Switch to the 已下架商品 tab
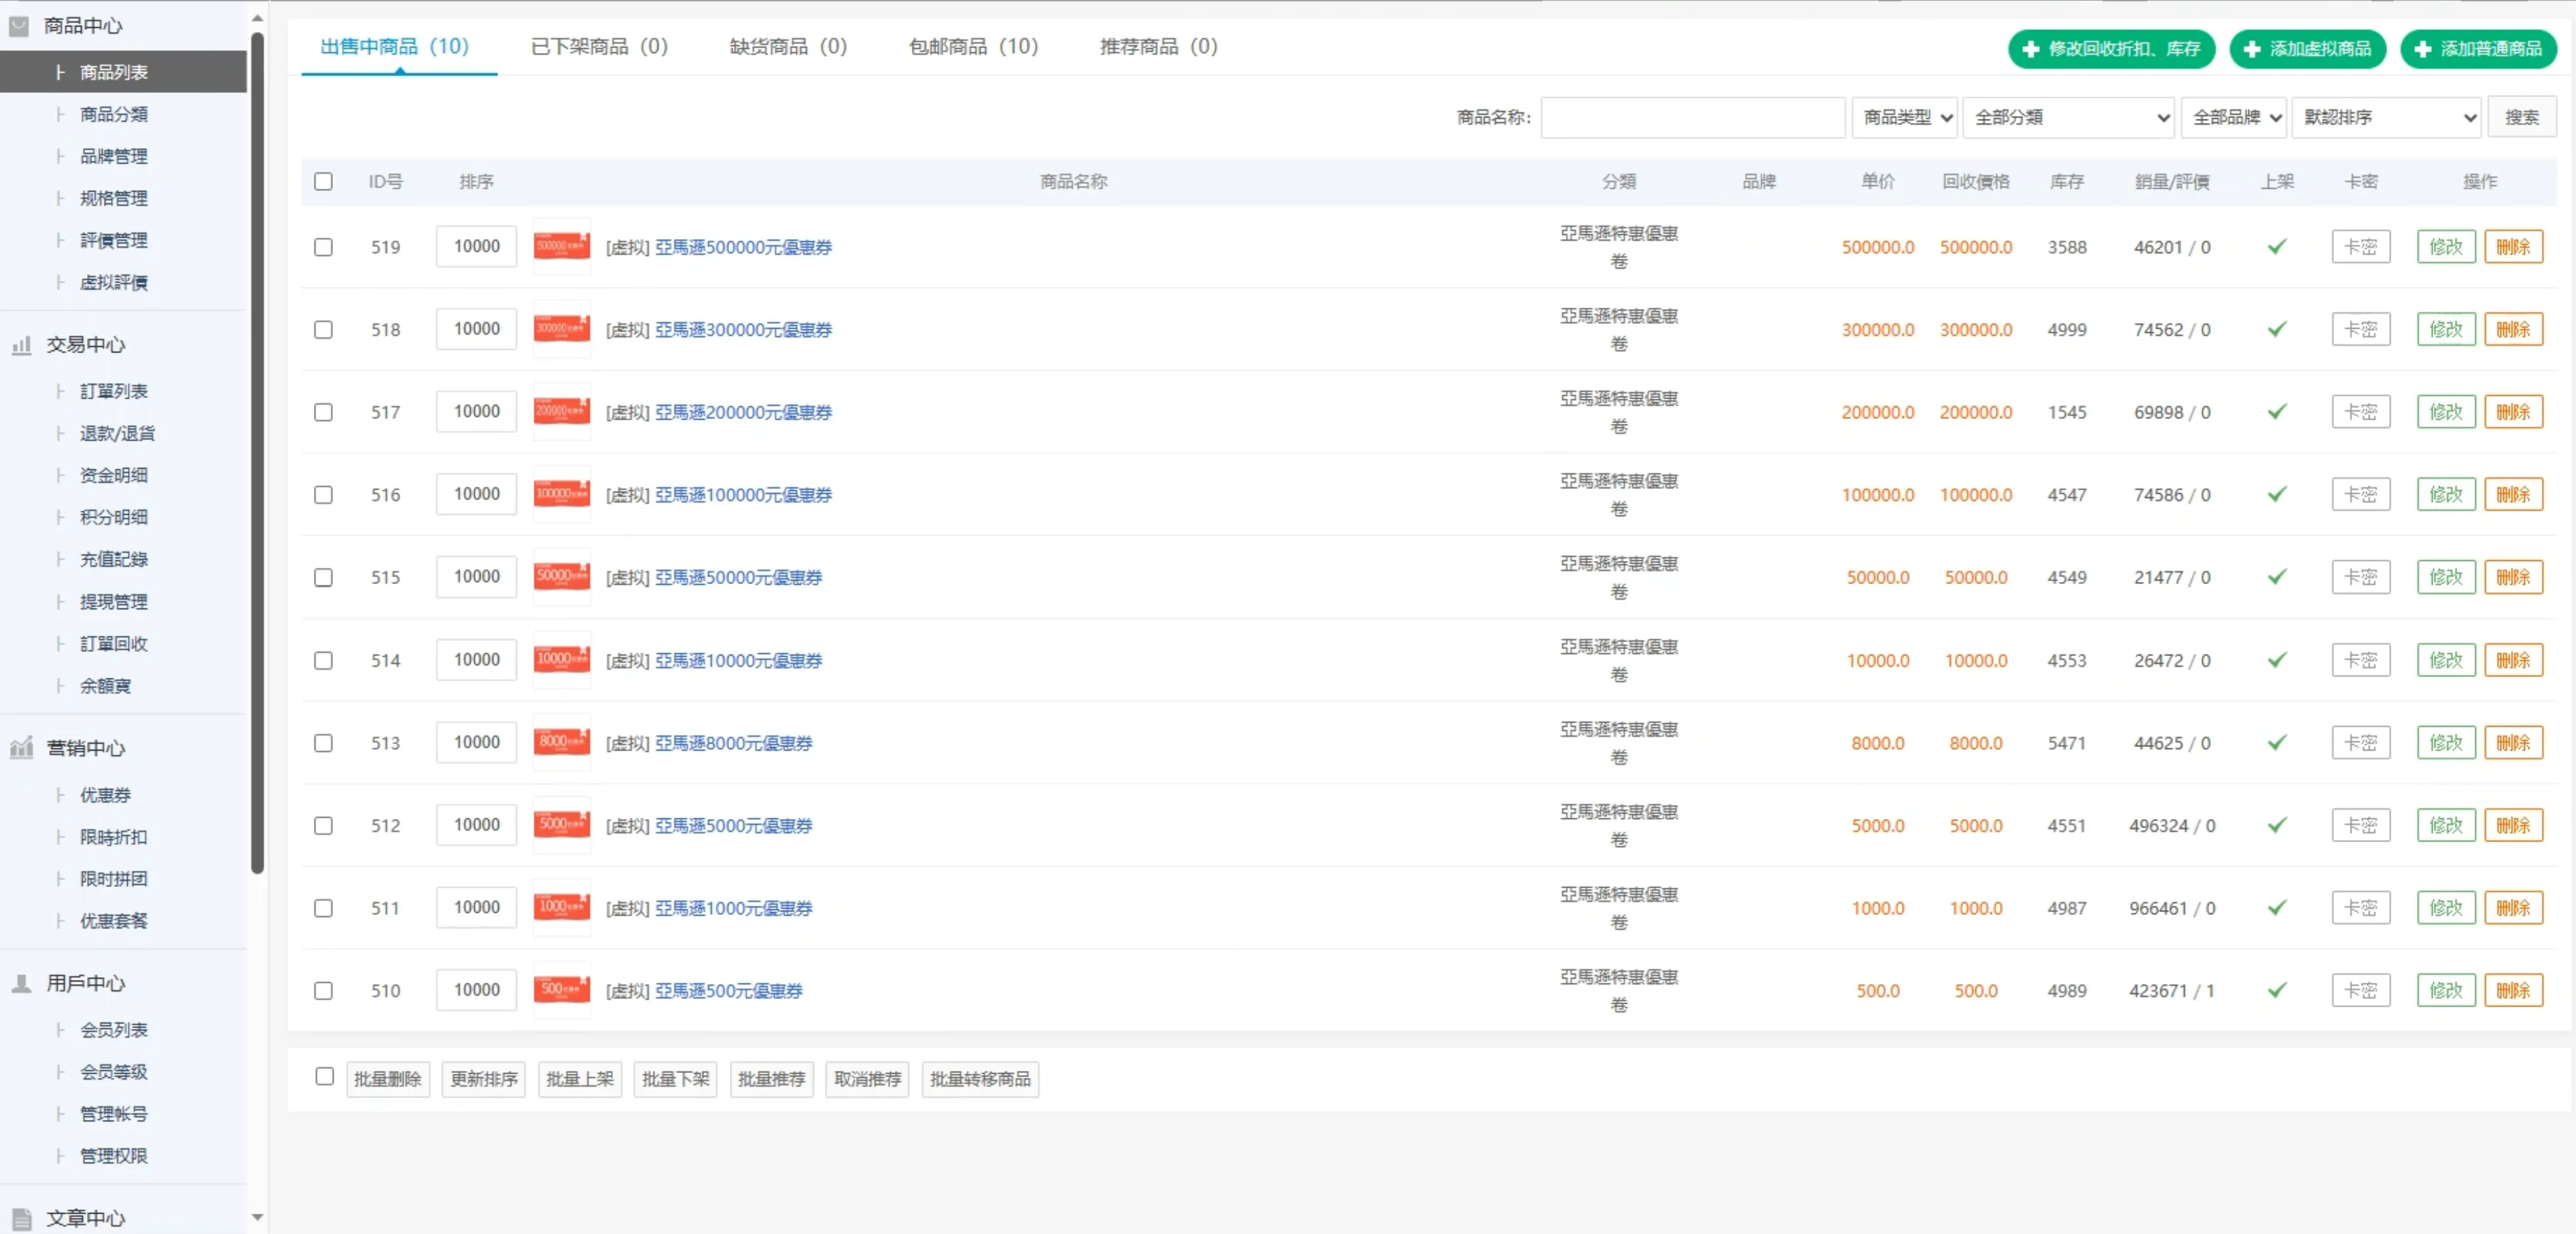2576x1234 pixels. pyautogui.click(x=599, y=47)
